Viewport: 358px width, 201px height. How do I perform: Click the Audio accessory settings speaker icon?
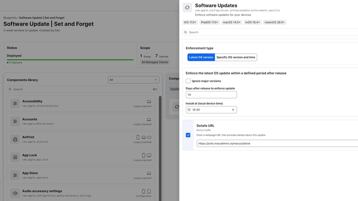pyautogui.click(x=15, y=193)
